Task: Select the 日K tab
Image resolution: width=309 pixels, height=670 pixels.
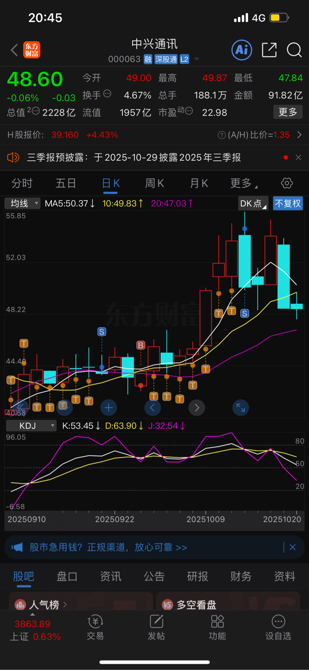Action: (111, 183)
